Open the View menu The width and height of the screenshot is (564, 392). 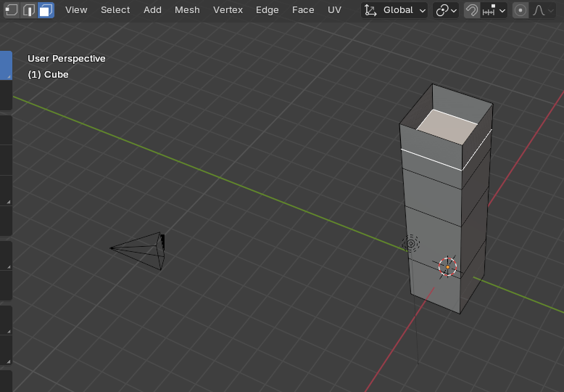(76, 10)
